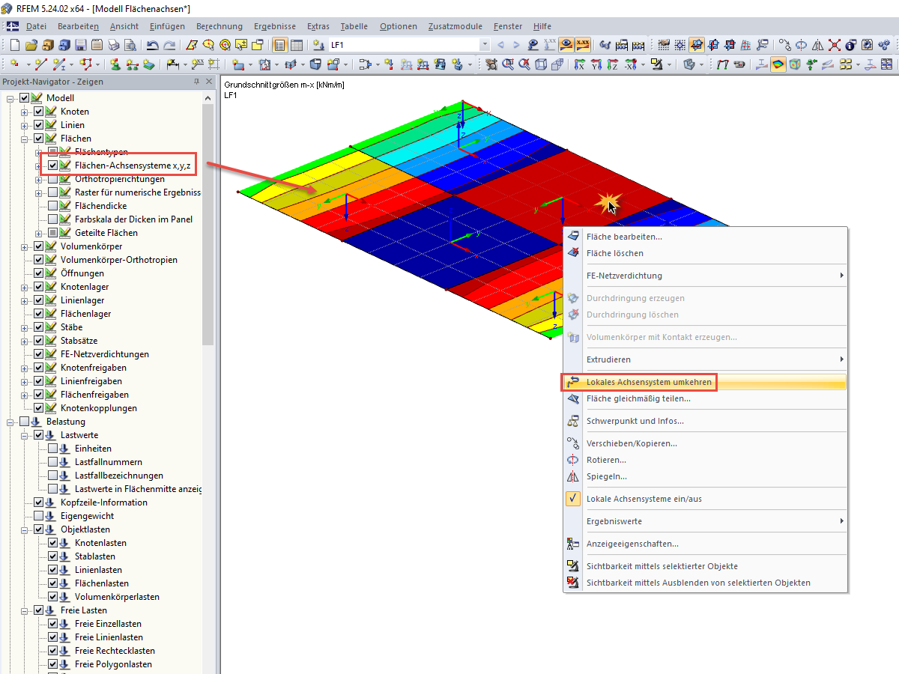
Task: Select Kopfzeile-Information tree item
Action: (x=104, y=503)
